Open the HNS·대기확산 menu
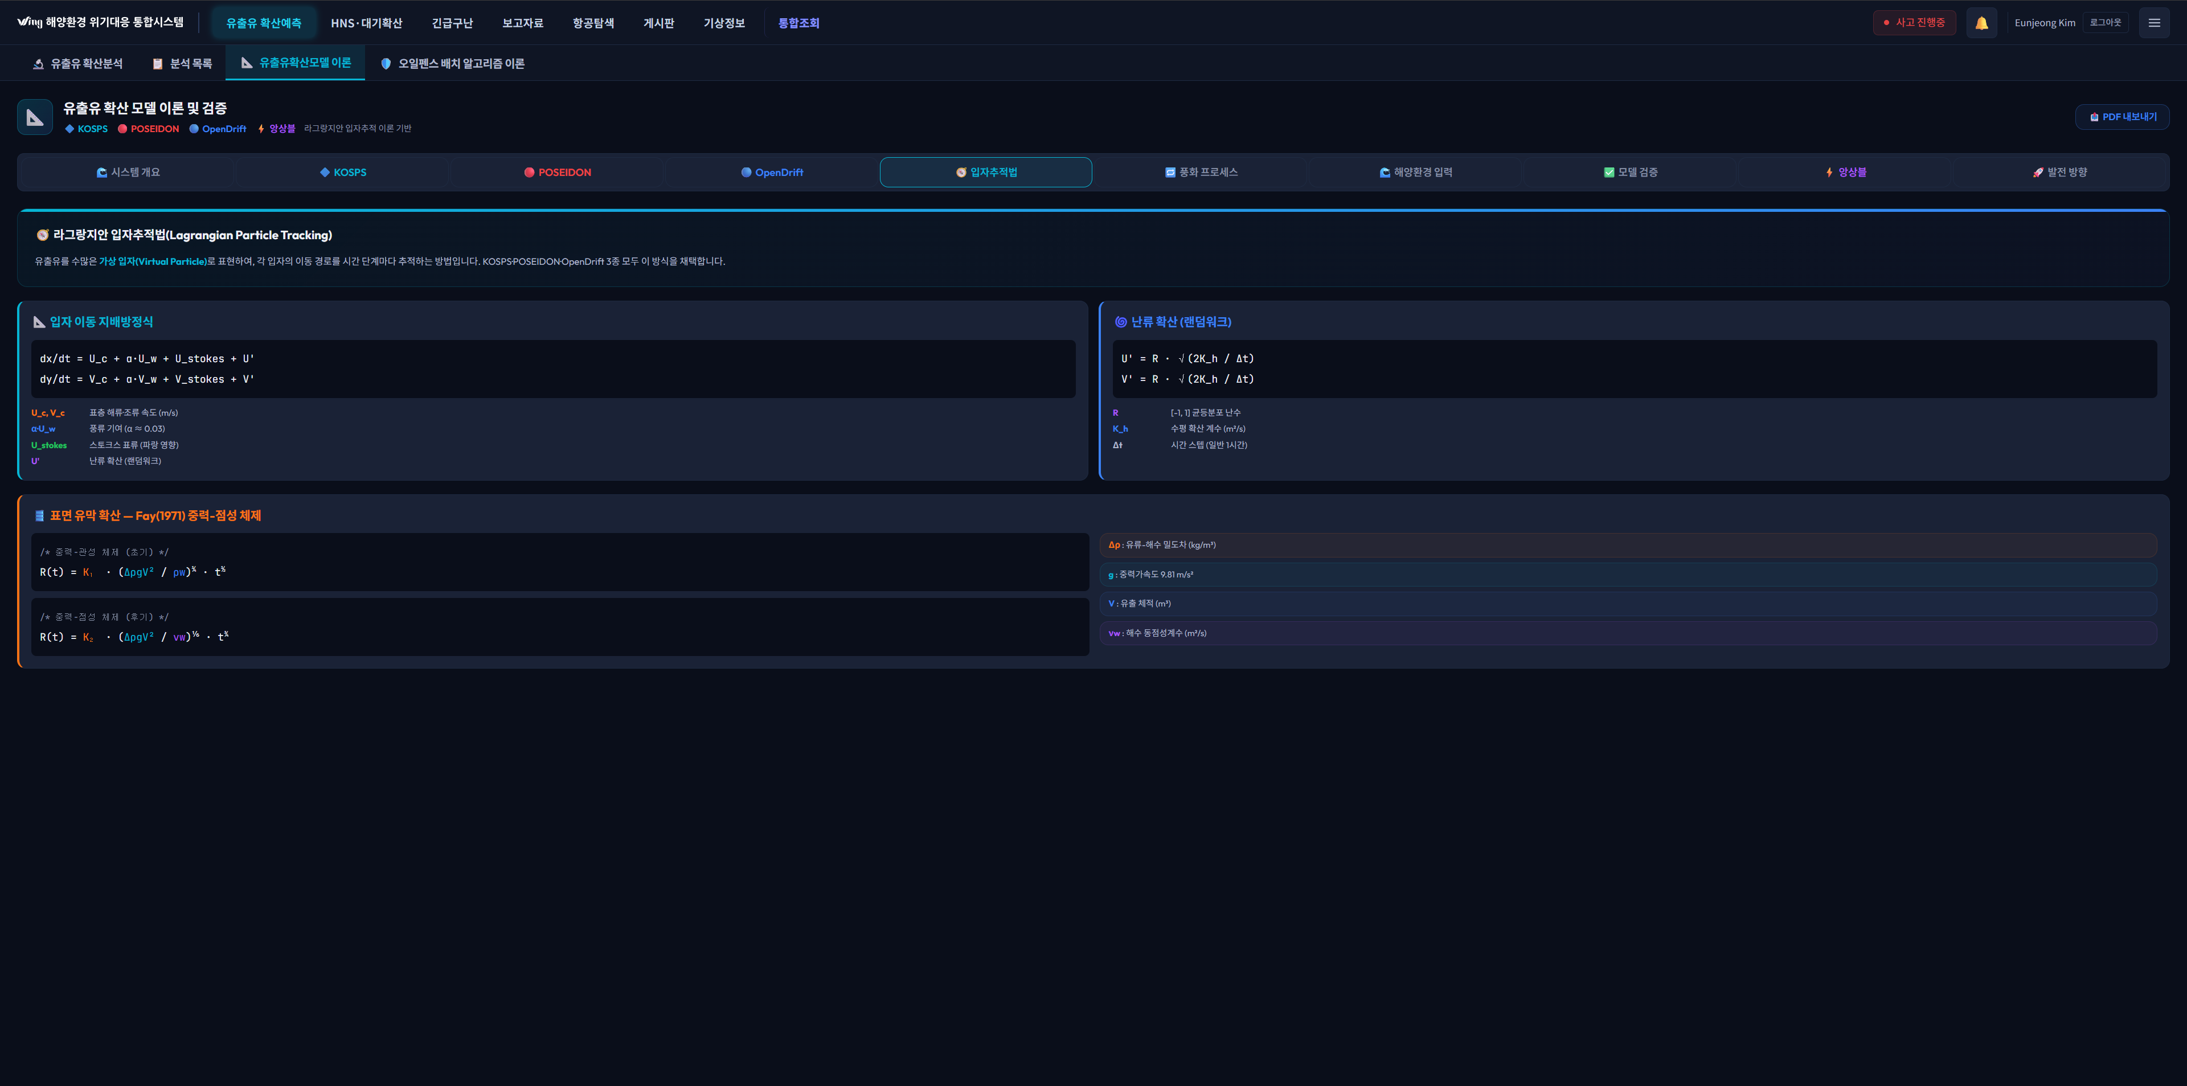 click(x=366, y=23)
